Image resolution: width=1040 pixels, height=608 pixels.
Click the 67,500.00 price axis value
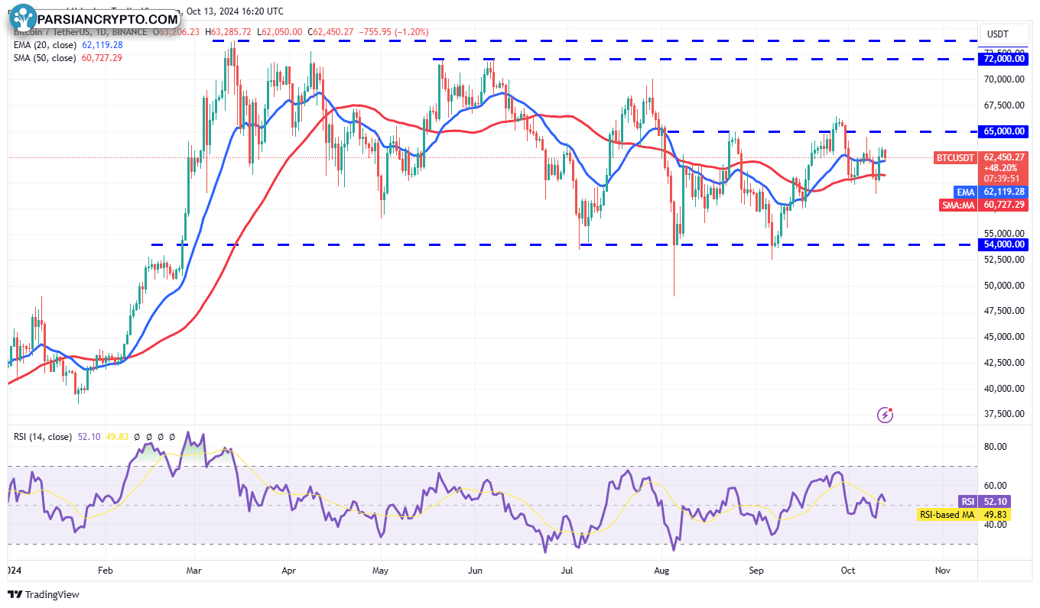[x=1004, y=105]
